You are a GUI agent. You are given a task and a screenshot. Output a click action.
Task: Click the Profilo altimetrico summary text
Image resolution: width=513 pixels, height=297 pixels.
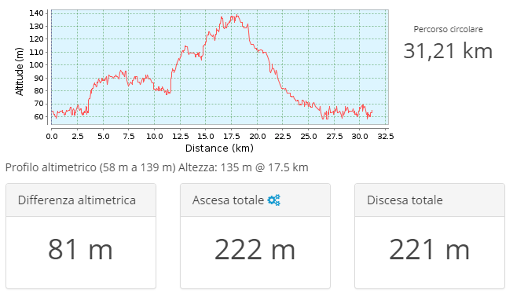[x=156, y=167]
